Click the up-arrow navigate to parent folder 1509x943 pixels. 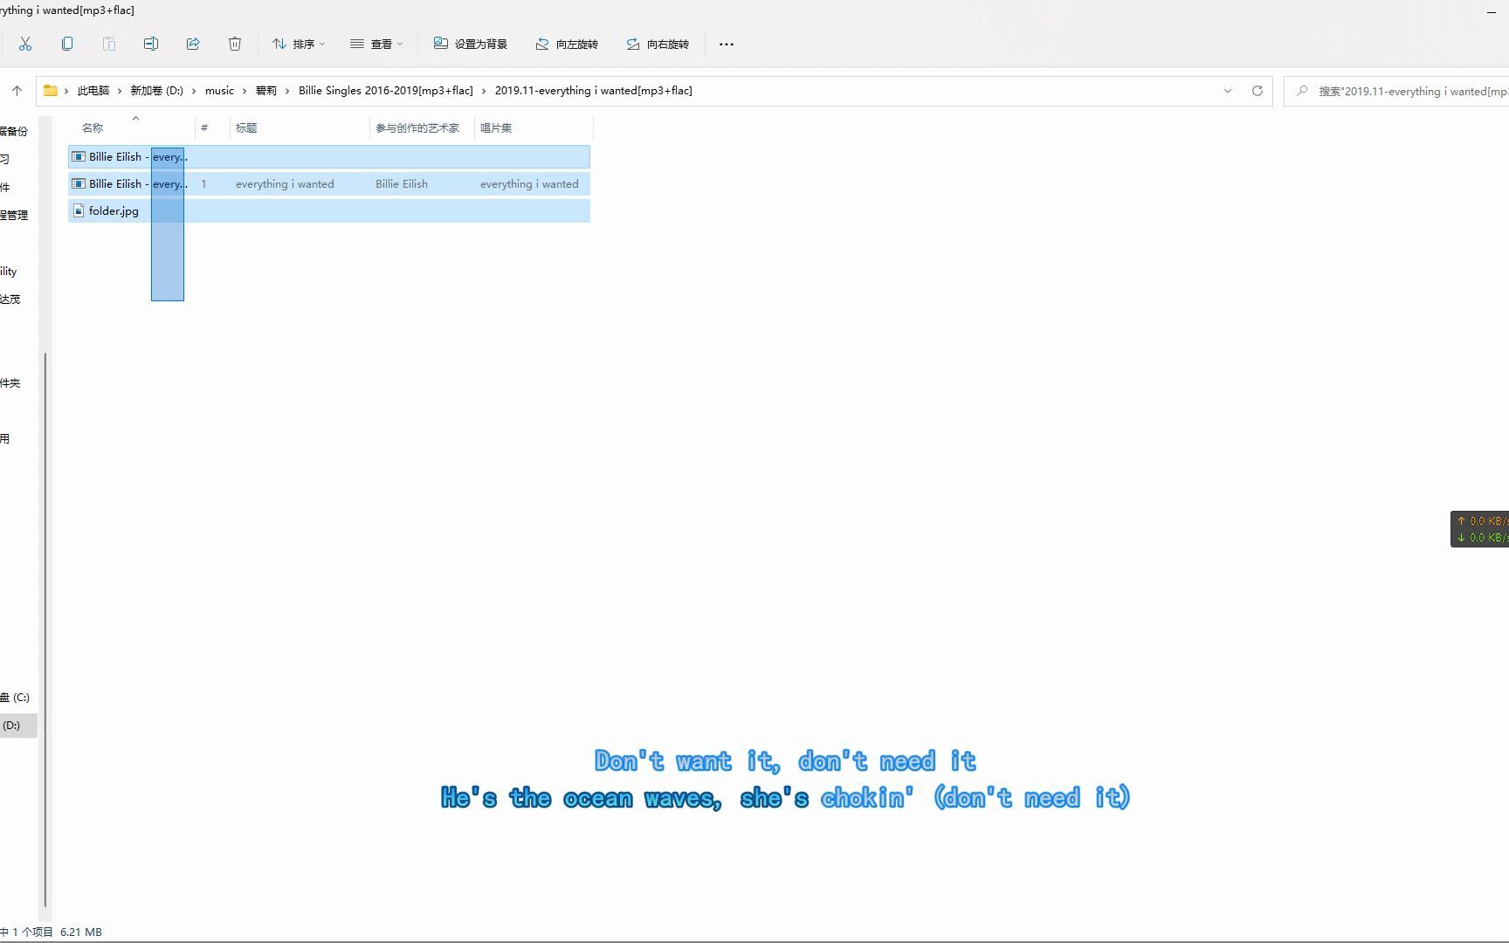point(17,91)
